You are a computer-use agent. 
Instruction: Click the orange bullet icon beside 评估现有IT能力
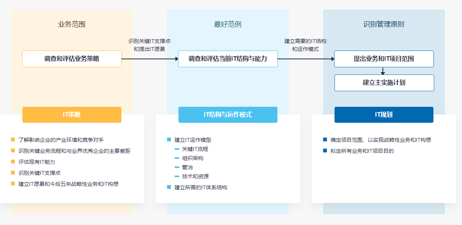[12, 160]
